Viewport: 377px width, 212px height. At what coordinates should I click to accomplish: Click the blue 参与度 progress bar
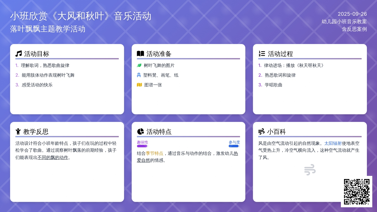[x=234, y=146]
